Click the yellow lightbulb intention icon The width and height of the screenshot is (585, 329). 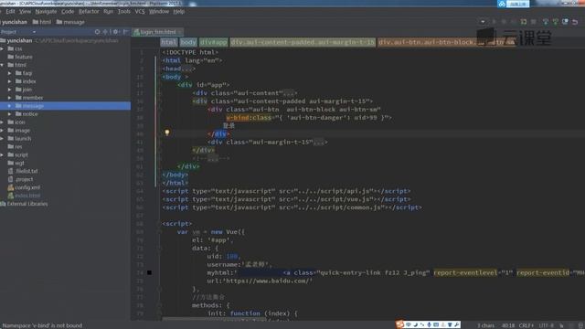tap(167, 133)
